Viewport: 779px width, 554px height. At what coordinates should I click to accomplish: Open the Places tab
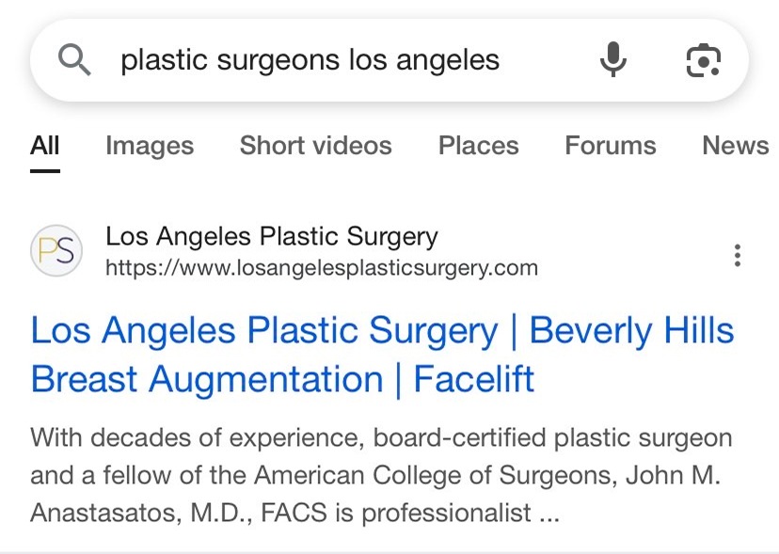[x=478, y=146]
